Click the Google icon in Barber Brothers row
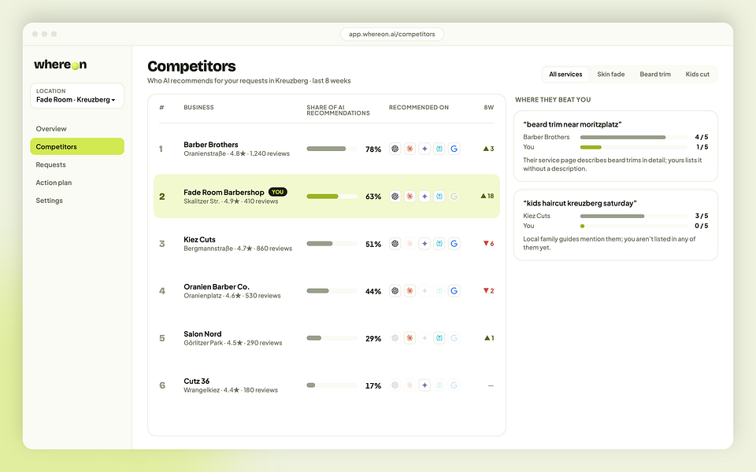The image size is (756, 472). 454,149
